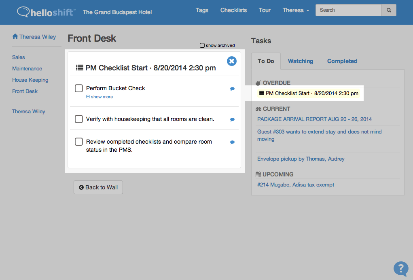413x280 pixels.
Task: Switch to the Completed tab
Action: [x=342, y=61]
